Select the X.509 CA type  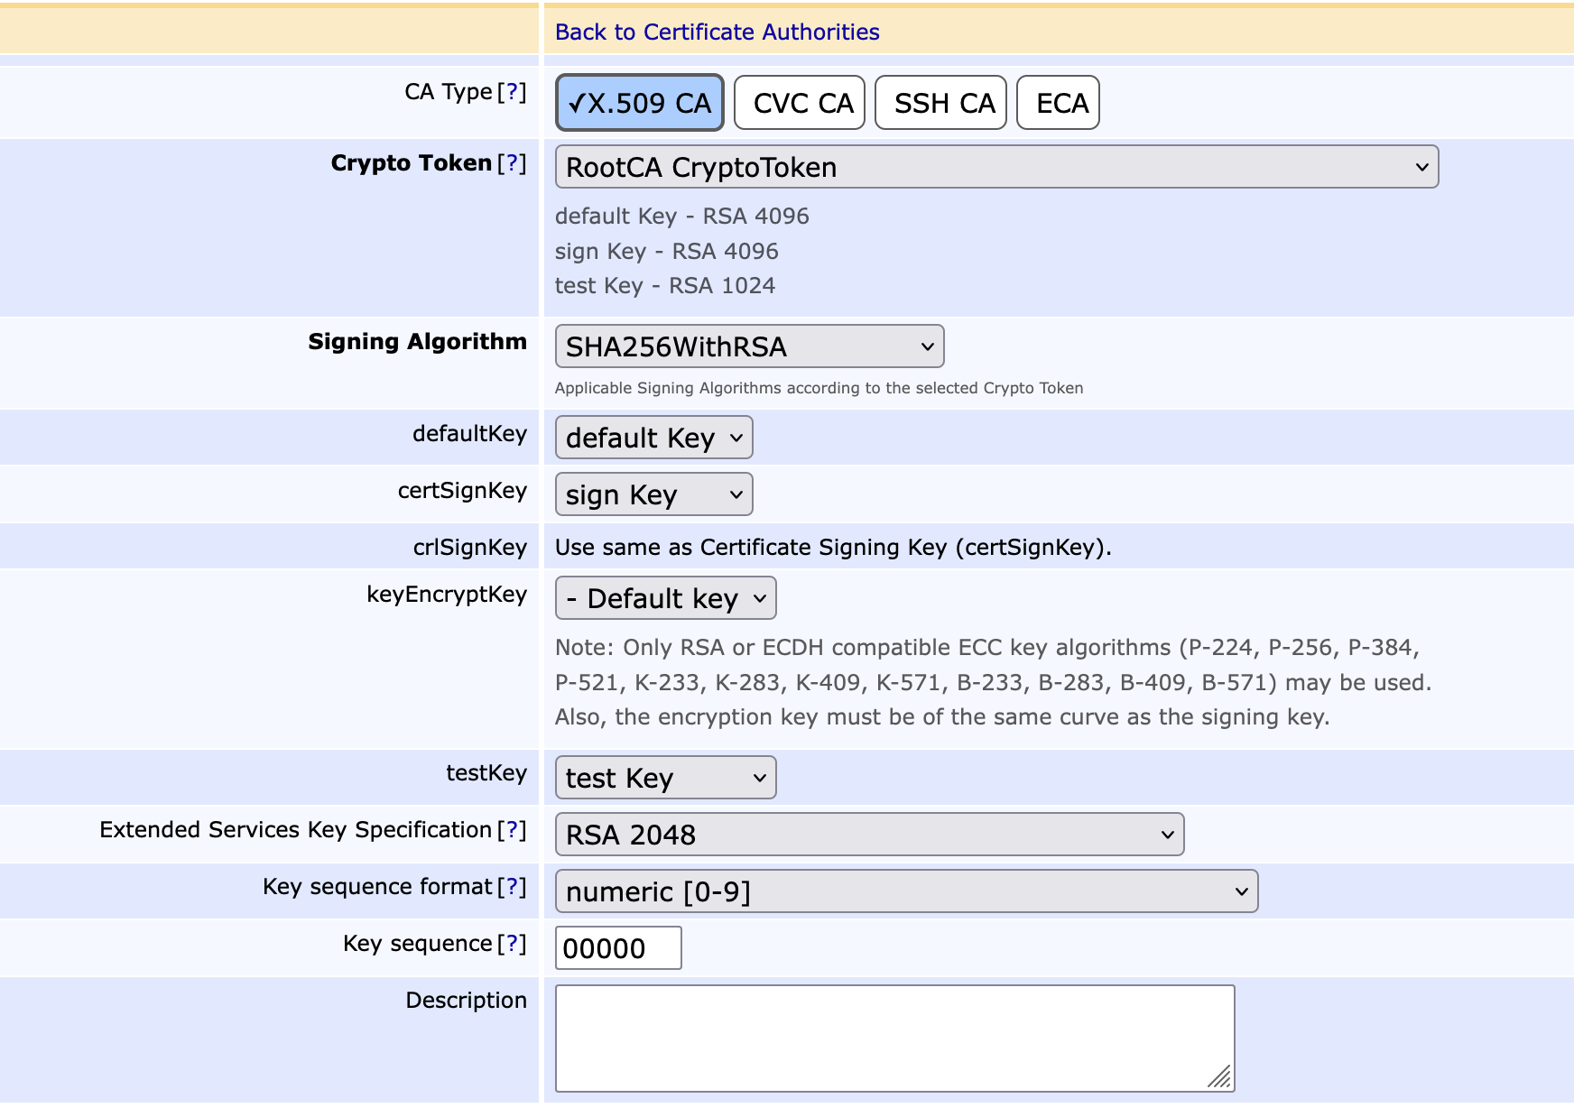tap(640, 103)
